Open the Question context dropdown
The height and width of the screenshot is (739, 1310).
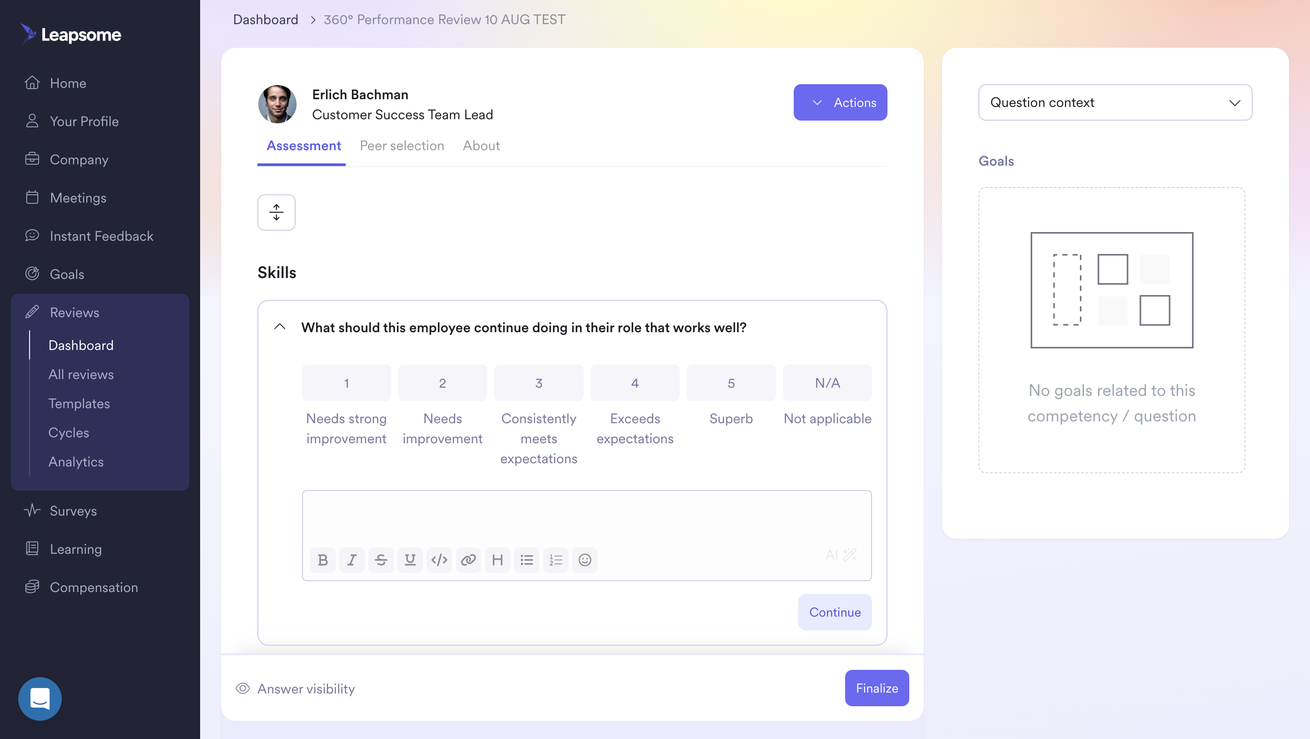[x=1115, y=102]
